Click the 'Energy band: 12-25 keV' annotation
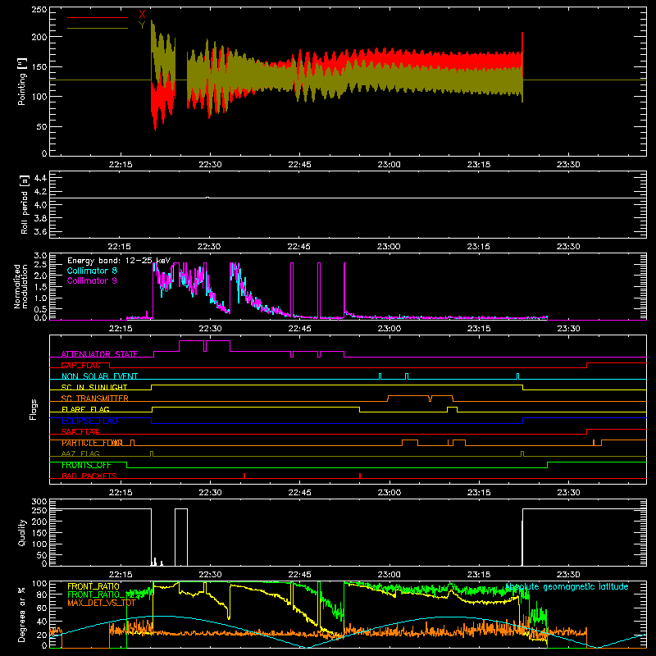The width and height of the screenshot is (656, 656). point(119,261)
